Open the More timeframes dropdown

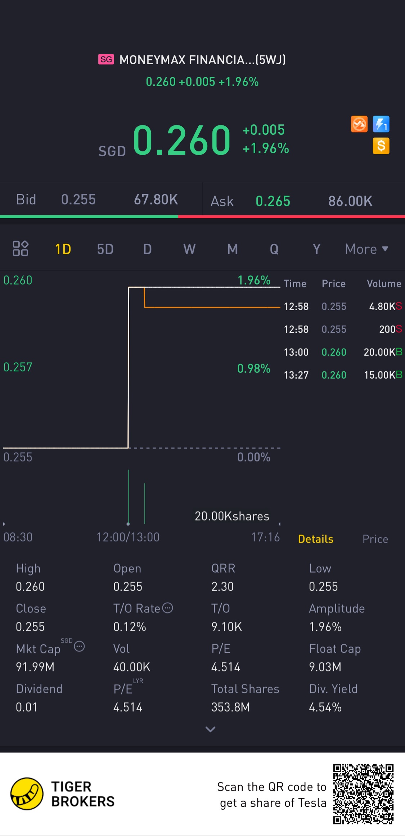tap(366, 249)
